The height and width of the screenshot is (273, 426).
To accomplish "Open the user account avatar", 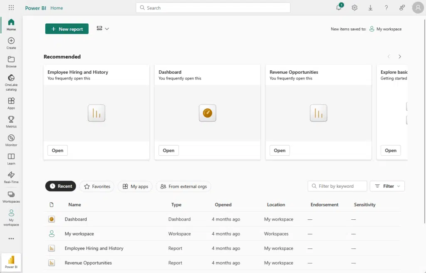I will coord(418,7).
